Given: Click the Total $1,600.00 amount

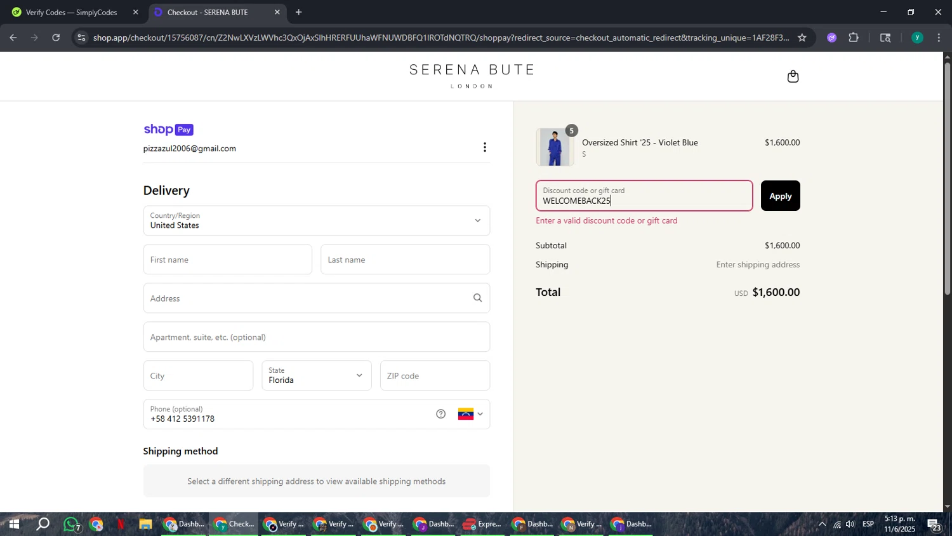Looking at the screenshot, I should tap(776, 293).
